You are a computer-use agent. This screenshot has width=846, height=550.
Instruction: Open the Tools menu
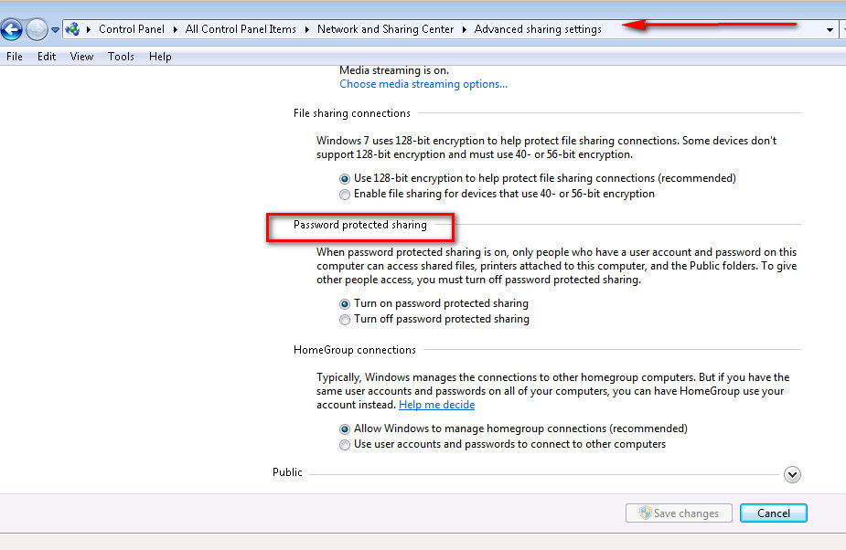point(121,56)
